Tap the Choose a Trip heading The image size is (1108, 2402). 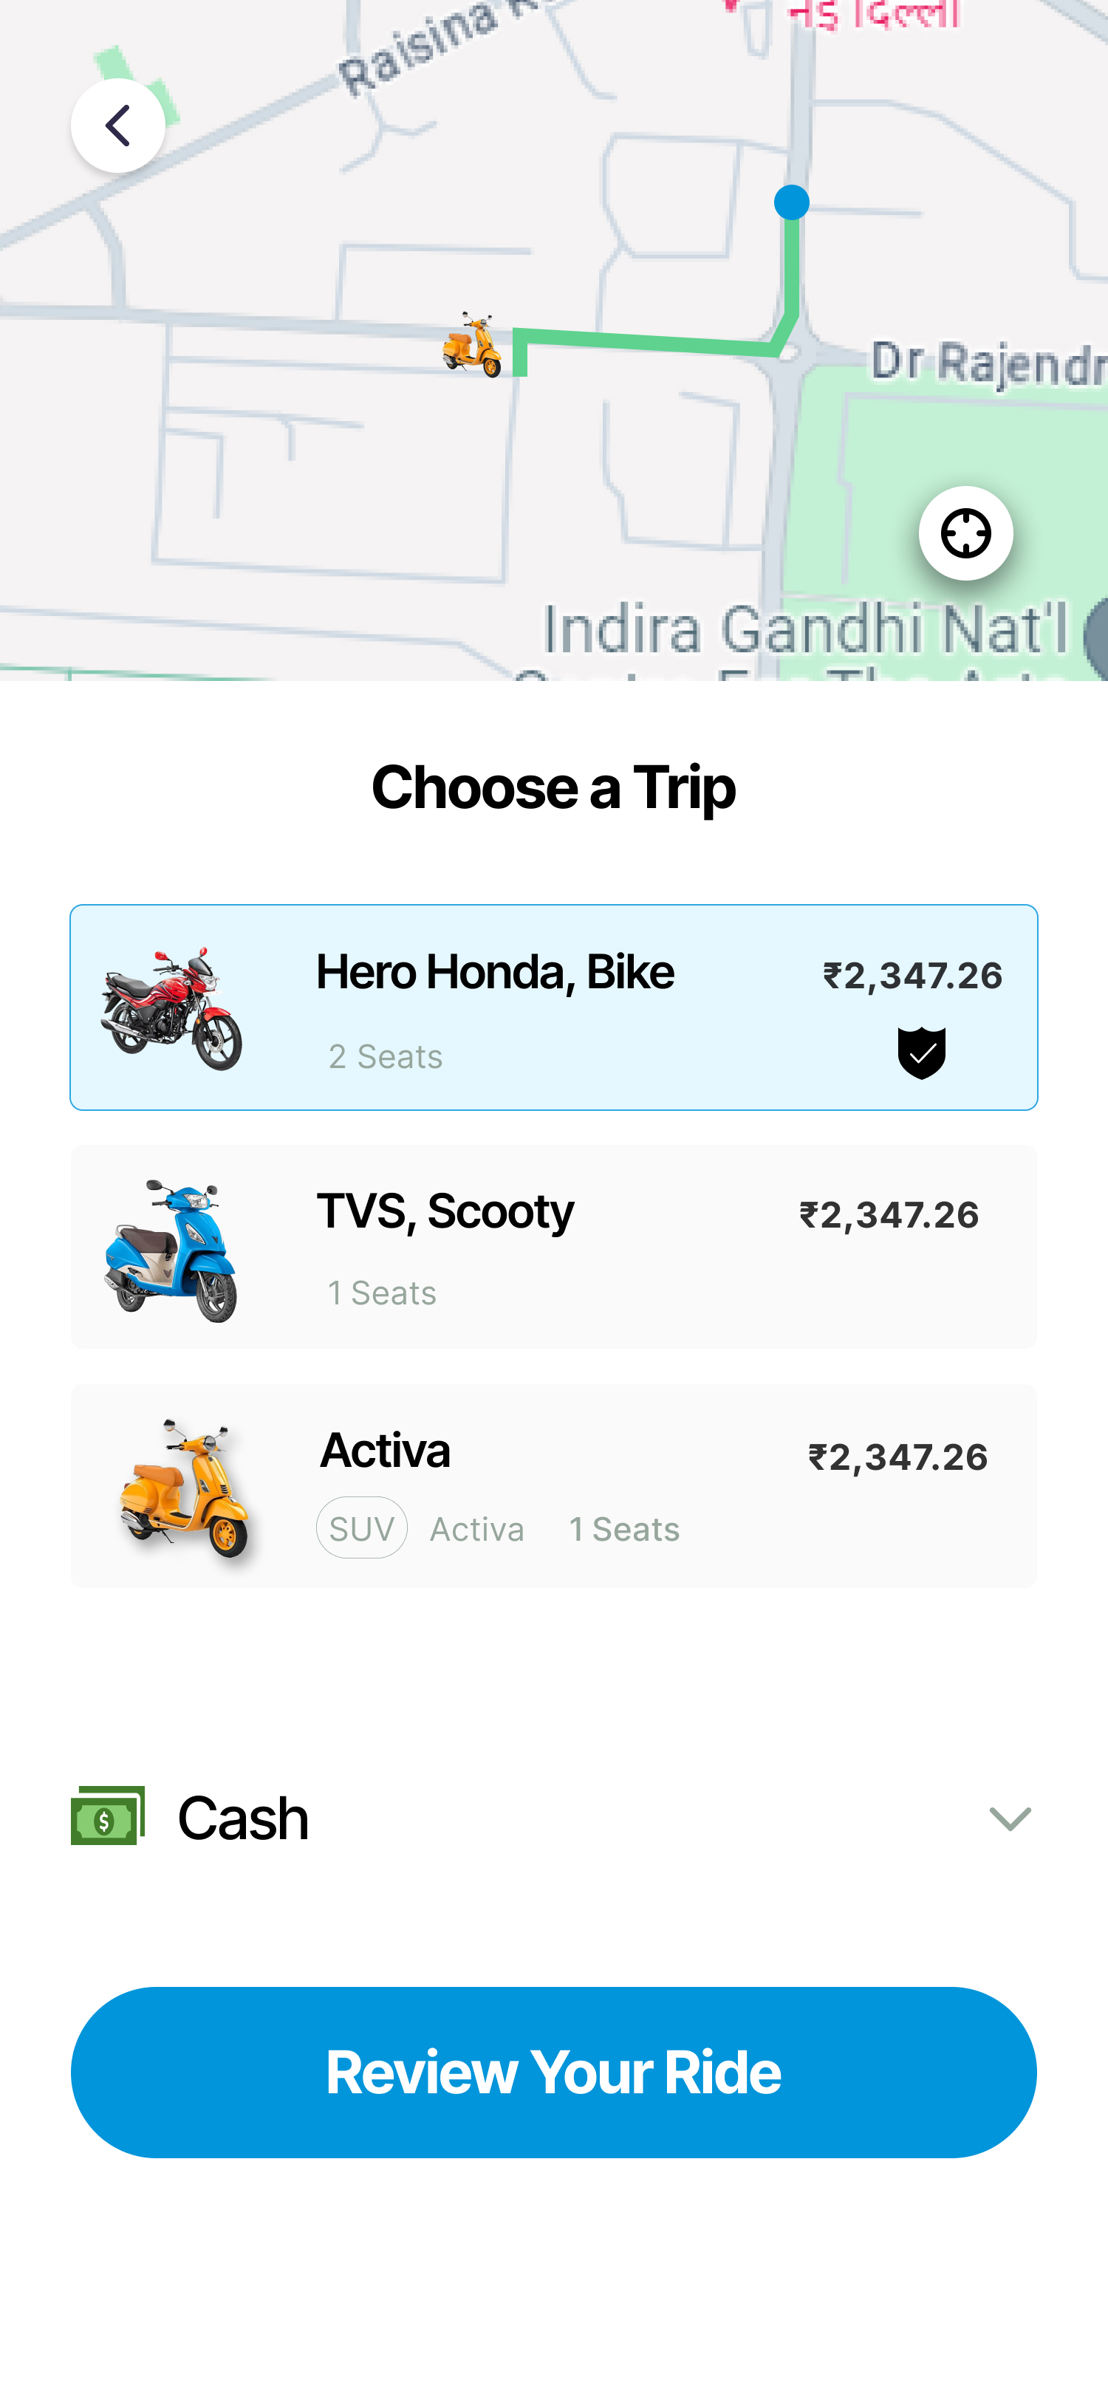coord(554,786)
